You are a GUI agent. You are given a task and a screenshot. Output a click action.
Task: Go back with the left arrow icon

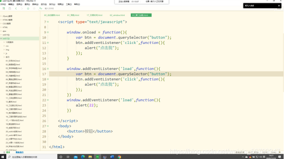pos(16,9)
